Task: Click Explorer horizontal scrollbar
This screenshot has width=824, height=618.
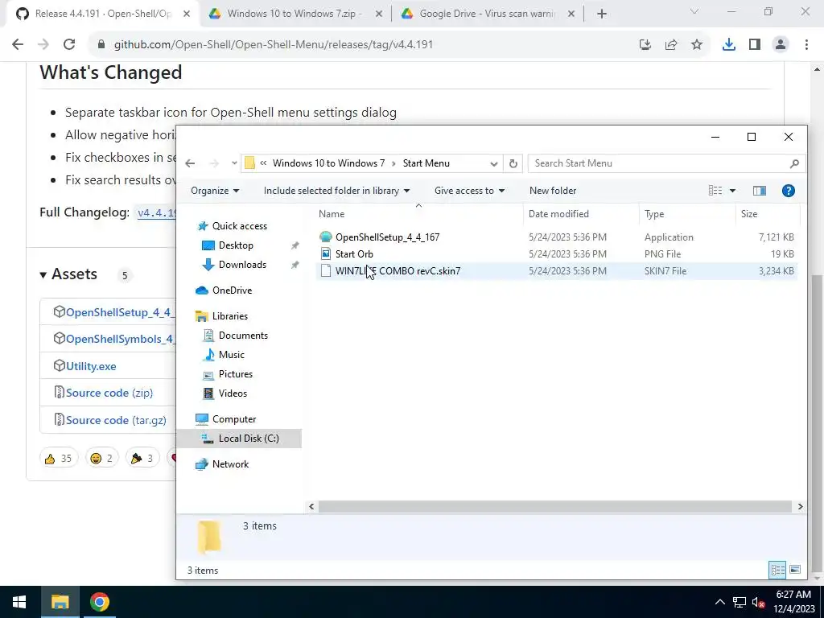Action: coord(555,507)
